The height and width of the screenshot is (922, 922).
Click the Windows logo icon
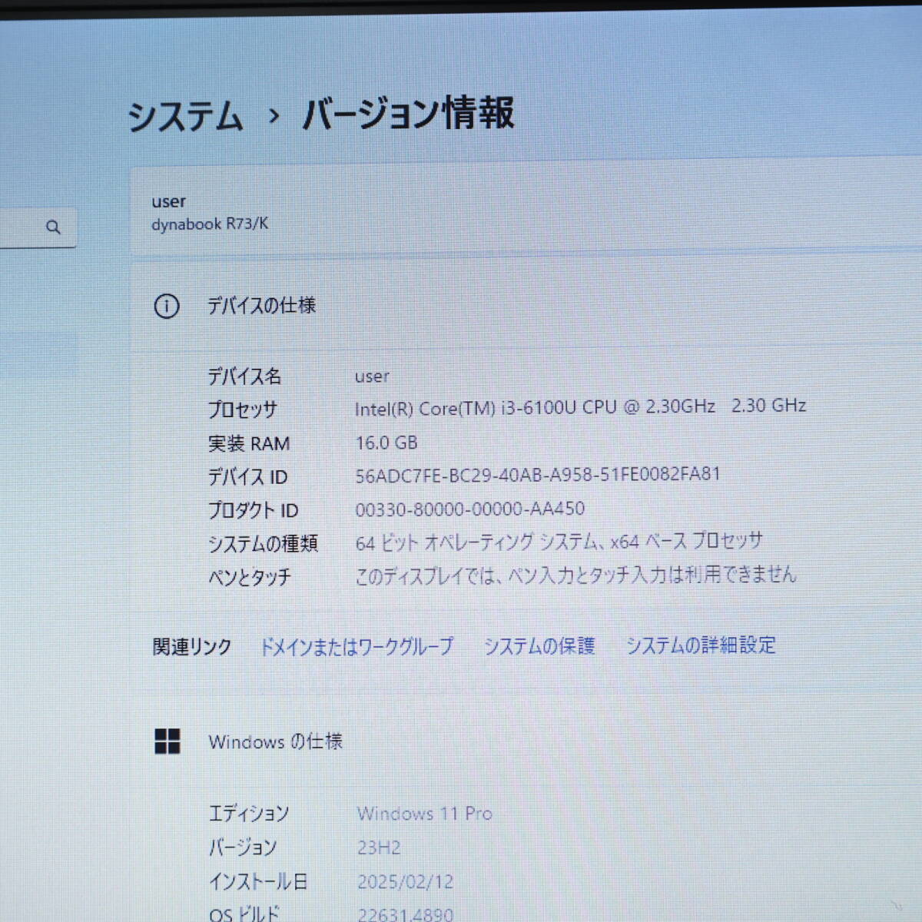point(167,741)
